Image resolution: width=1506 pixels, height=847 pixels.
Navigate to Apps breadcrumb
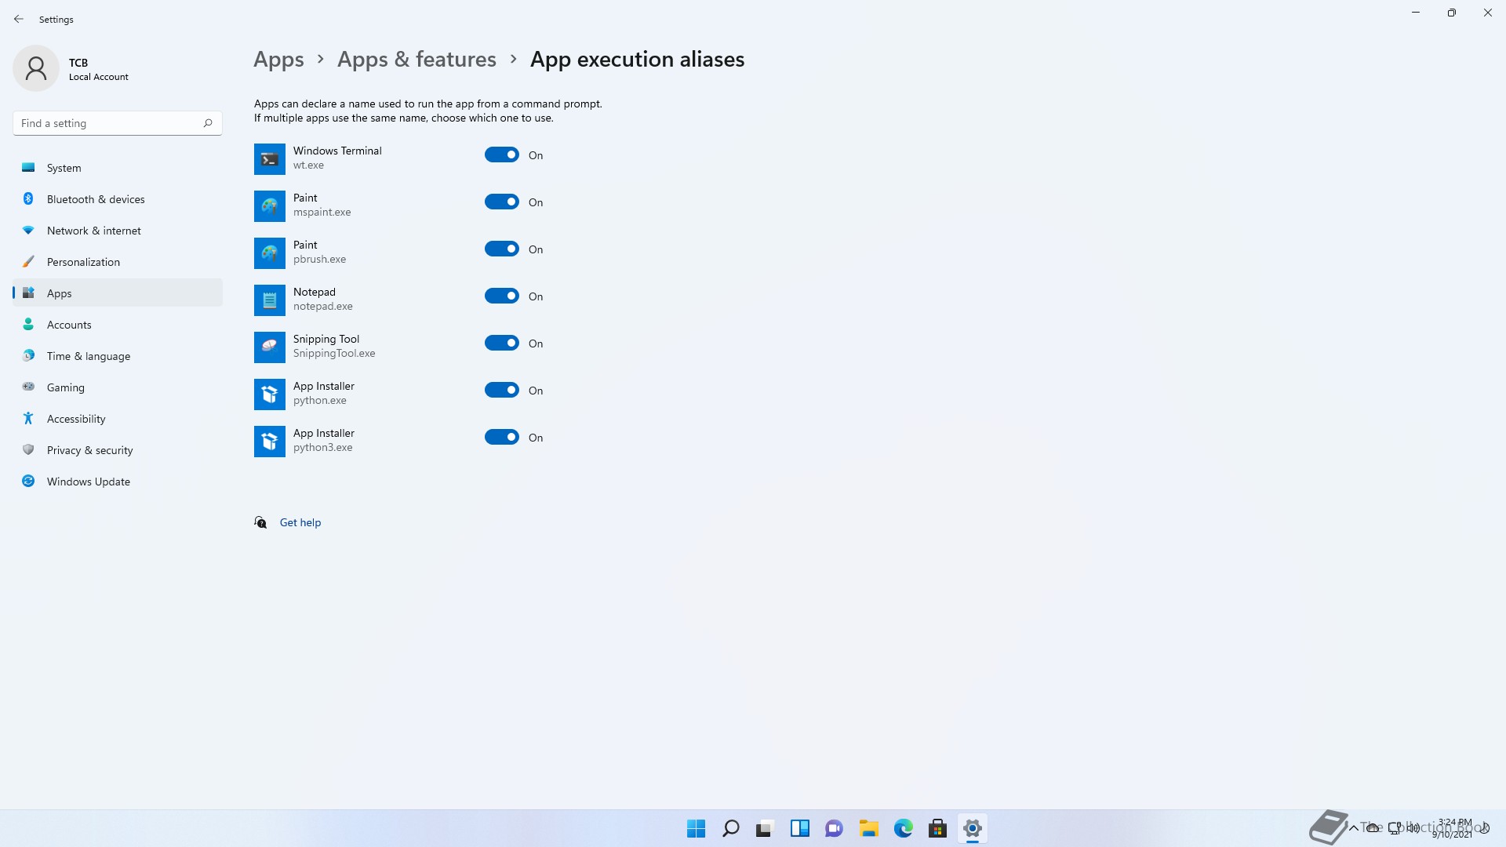[278, 60]
